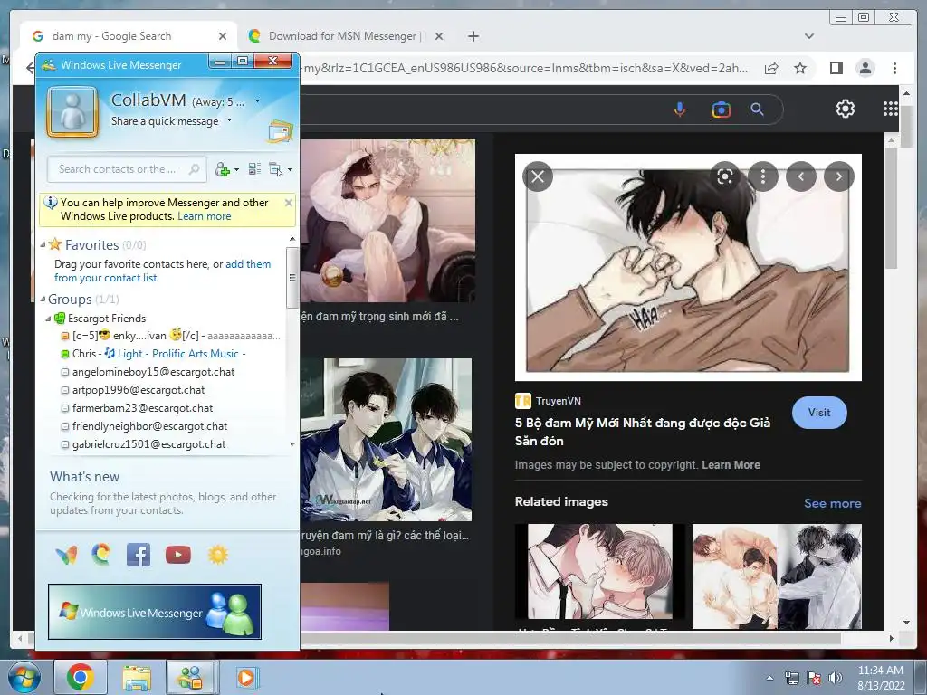Visit the TruyenVN image source
927x695 pixels.
[818, 413]
